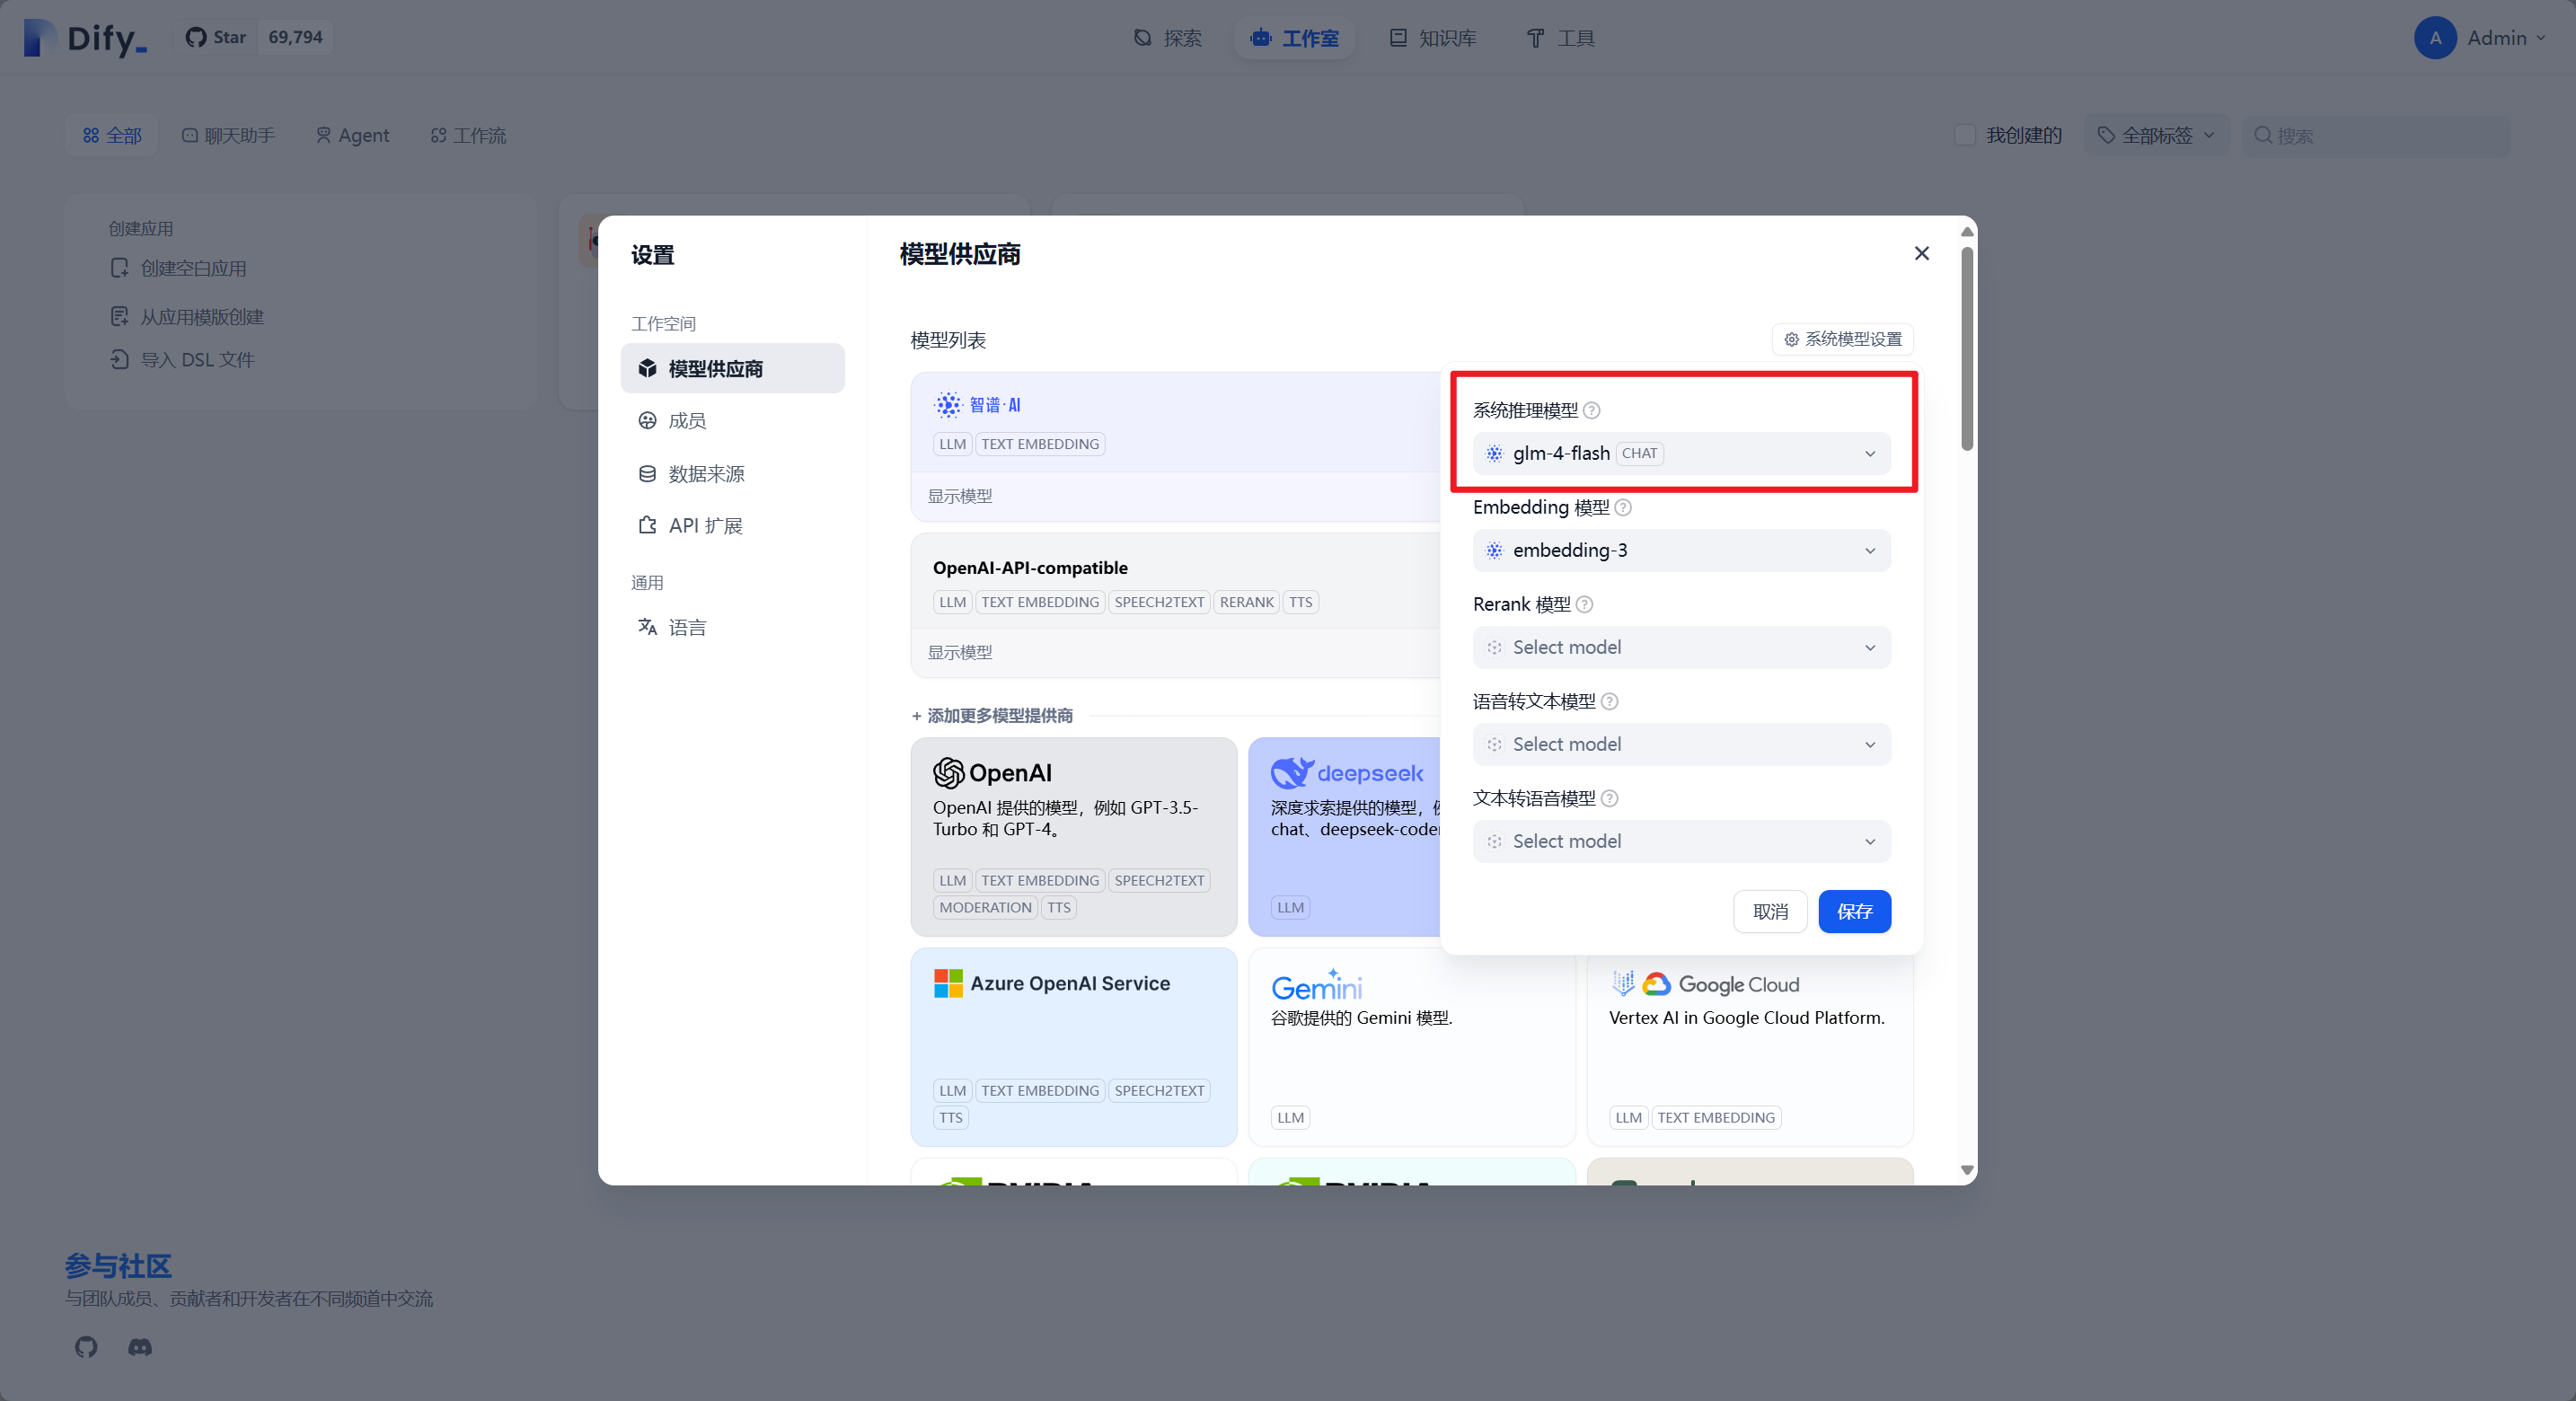Click the 保存 button
This screenshot has width=2576, height=1401.
(1854, 911)
